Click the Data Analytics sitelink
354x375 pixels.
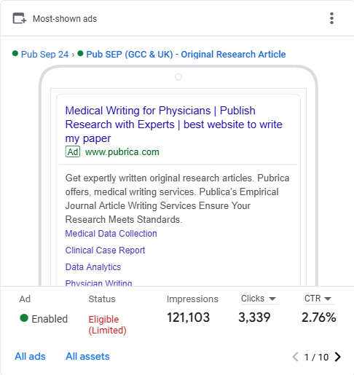pos(93,267)
